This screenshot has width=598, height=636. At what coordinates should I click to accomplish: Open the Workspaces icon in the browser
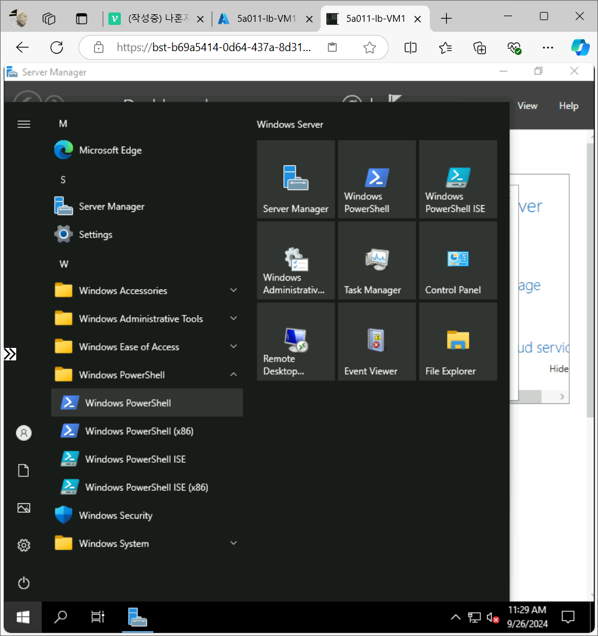click(x=49, y=19)
